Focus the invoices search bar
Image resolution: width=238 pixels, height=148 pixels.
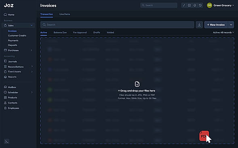(117, 25)
